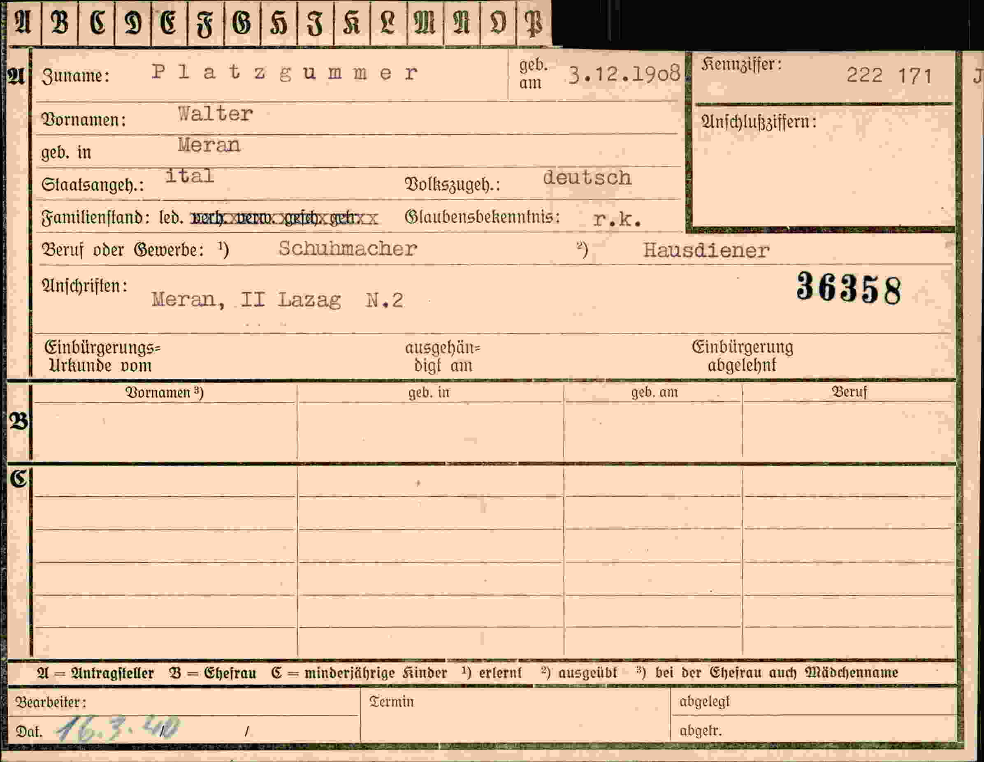Viewport: 984px width, 762px height.
Task: Click the religion value 'r.k.'
Action: click(x=617, y=219)
